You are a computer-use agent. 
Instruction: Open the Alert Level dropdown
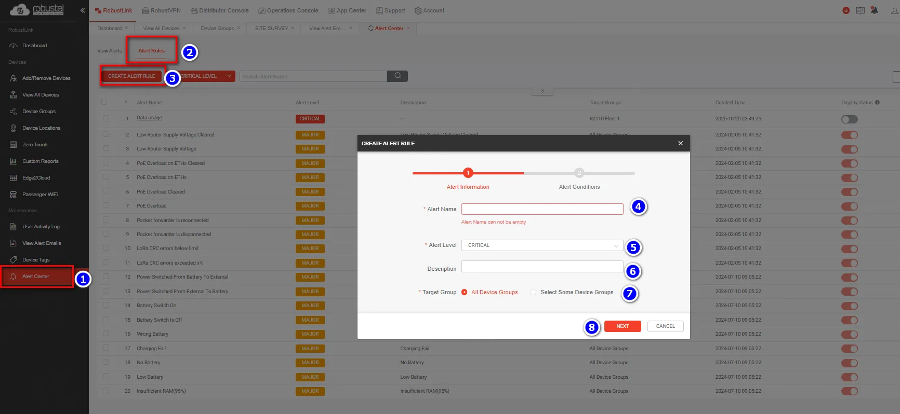[542, 245]
